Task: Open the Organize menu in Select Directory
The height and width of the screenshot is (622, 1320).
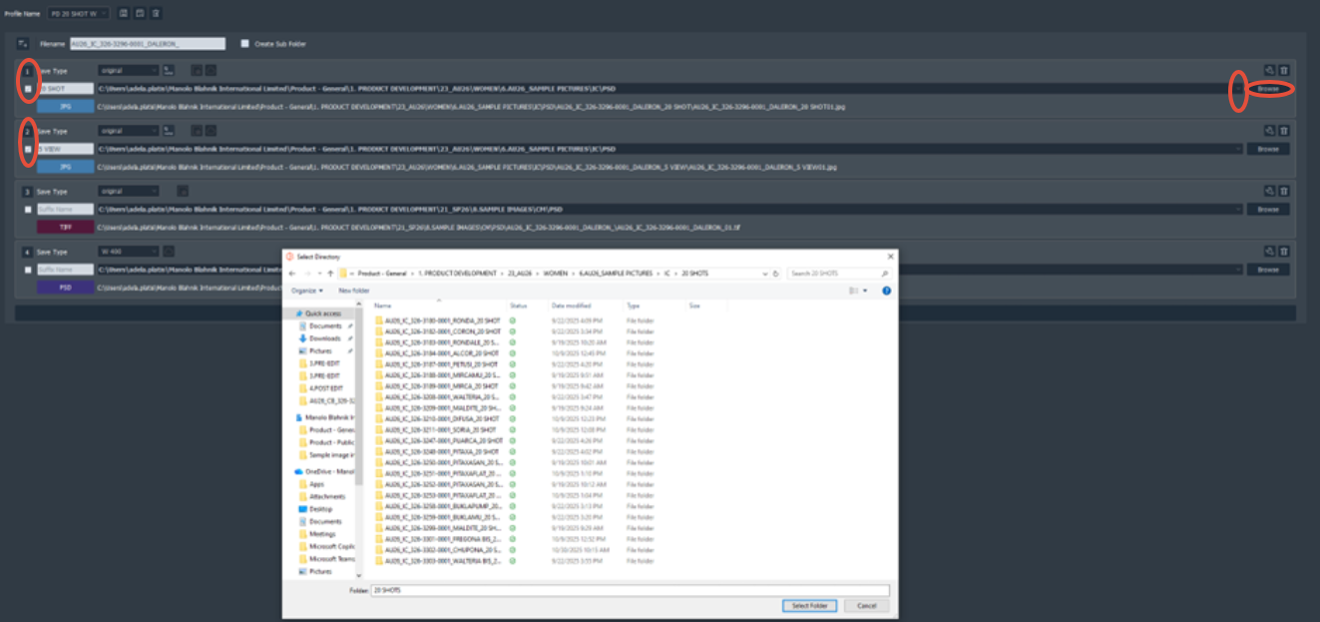Action: pos(305,291)
